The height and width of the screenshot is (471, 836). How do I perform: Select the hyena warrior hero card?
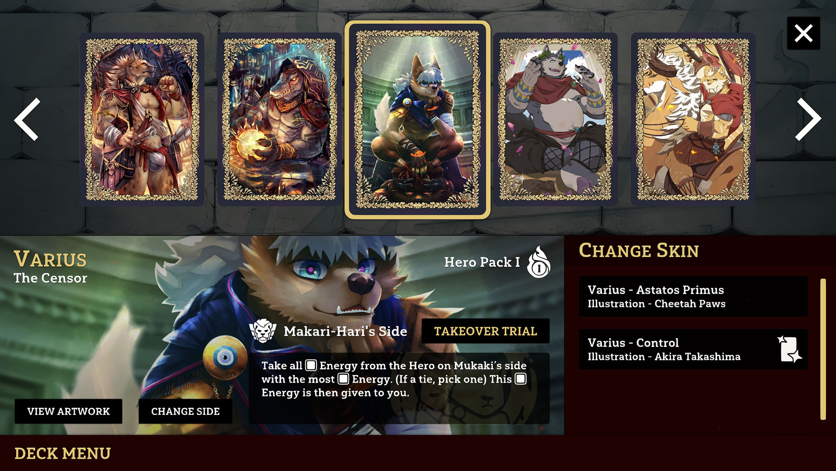coord(142,119)
